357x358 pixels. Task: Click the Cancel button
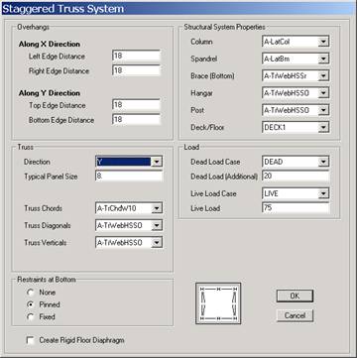click(x=295, y=315)
